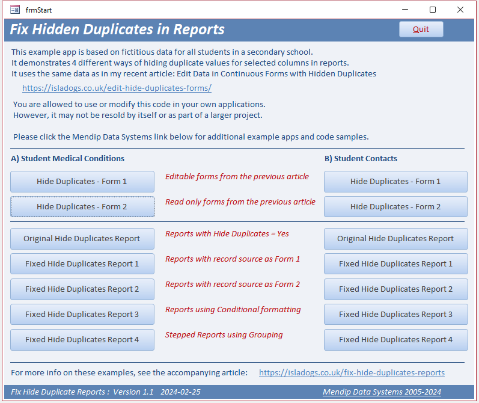Open Medical Conditions Hide Duplicates - Form 2
The height and width of the screenshot is (403, 479).
82,207
